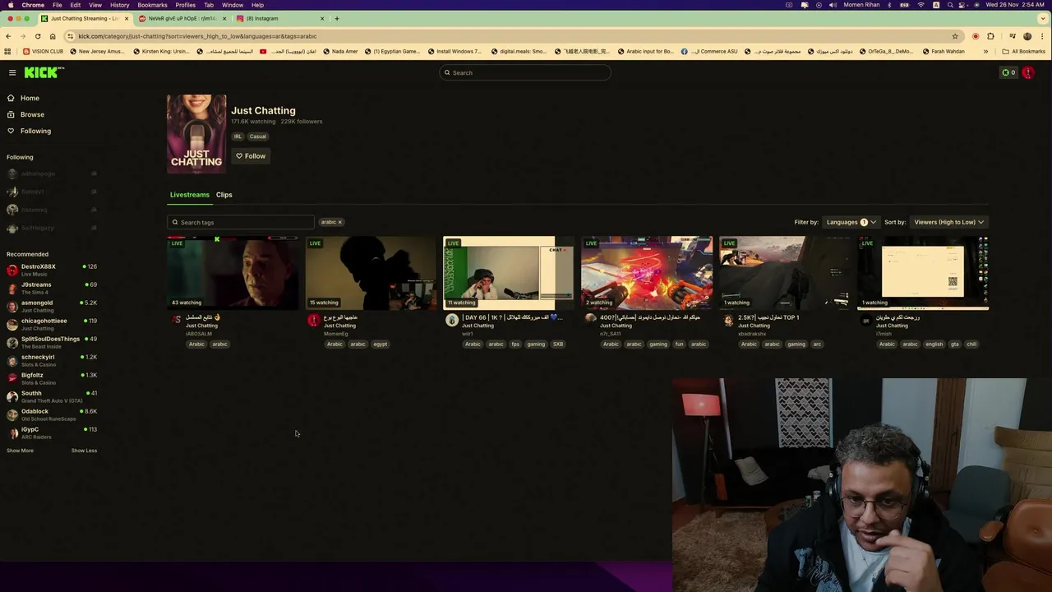Collapse recommended list with Show Less
The width and height of the screenshot is (1052, 592).
pyautogui.click(x=84, y=451)
